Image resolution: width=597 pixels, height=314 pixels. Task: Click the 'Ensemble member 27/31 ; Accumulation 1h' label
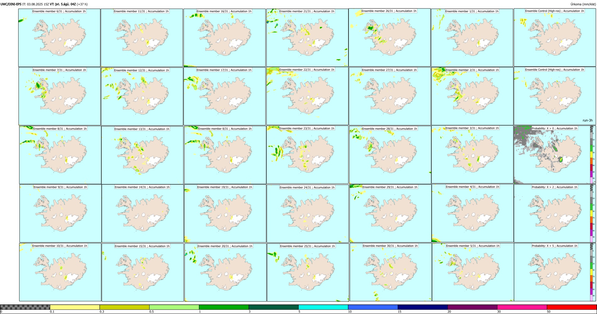click(389, 70)
